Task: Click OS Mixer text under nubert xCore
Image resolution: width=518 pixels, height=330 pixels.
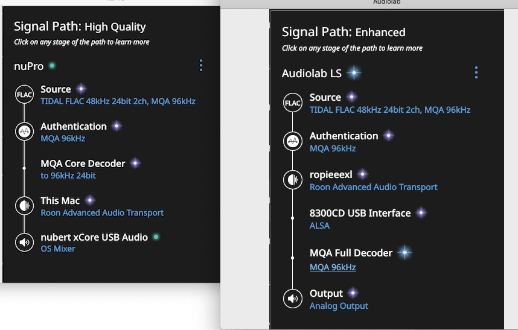Action: pos(58,249)
